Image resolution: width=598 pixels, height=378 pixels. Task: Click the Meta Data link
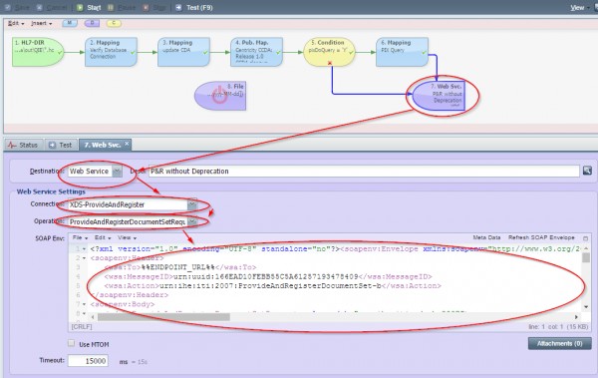486,237
